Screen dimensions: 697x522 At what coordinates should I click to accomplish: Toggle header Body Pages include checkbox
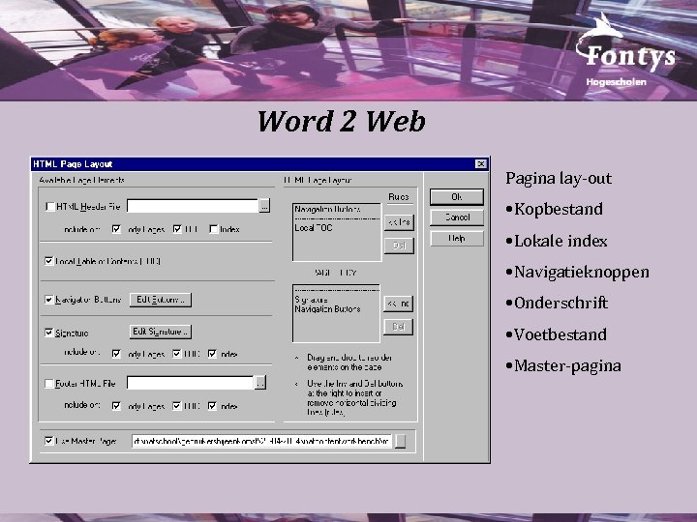tap(116, 229)
